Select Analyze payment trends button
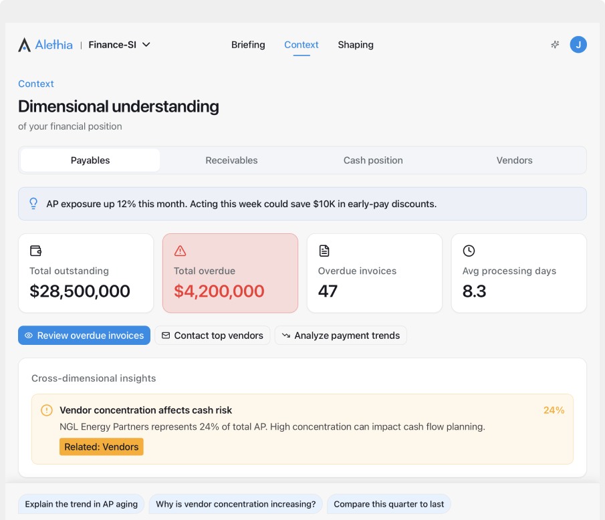The height and width of the screenshot is (520, 605). pos(340,336)
